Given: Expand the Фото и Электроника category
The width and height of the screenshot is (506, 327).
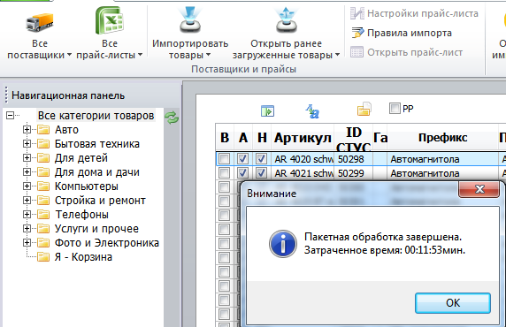Looking at the screenshot, I should point(27,243).
